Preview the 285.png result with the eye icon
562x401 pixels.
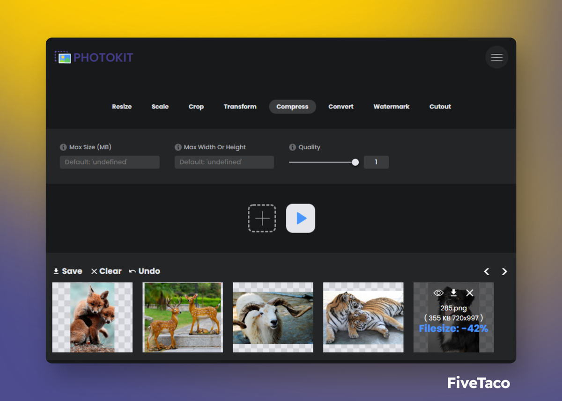point(438,293)
